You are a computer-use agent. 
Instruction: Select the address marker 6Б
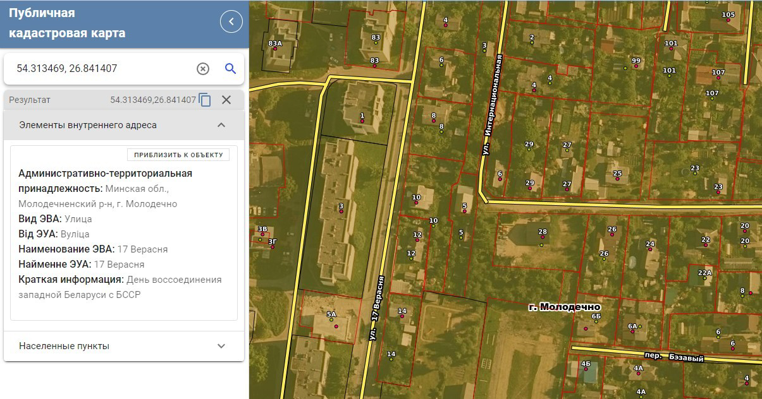(x=595, y=321)
